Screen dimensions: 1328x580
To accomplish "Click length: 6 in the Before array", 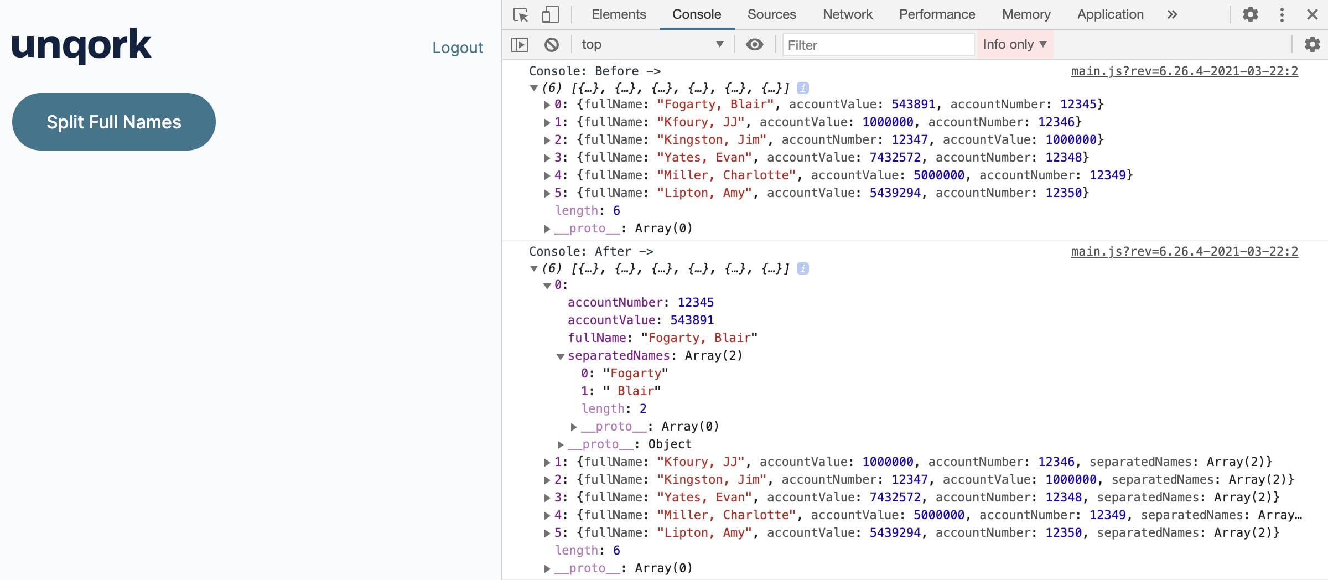I will click(588, 210).
